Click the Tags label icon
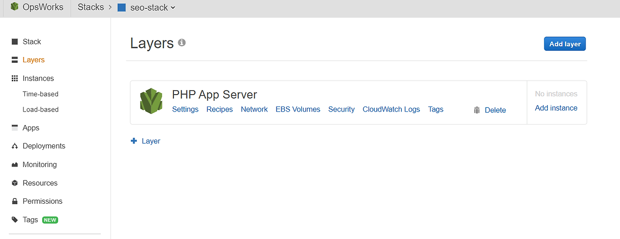 [15, 220]
